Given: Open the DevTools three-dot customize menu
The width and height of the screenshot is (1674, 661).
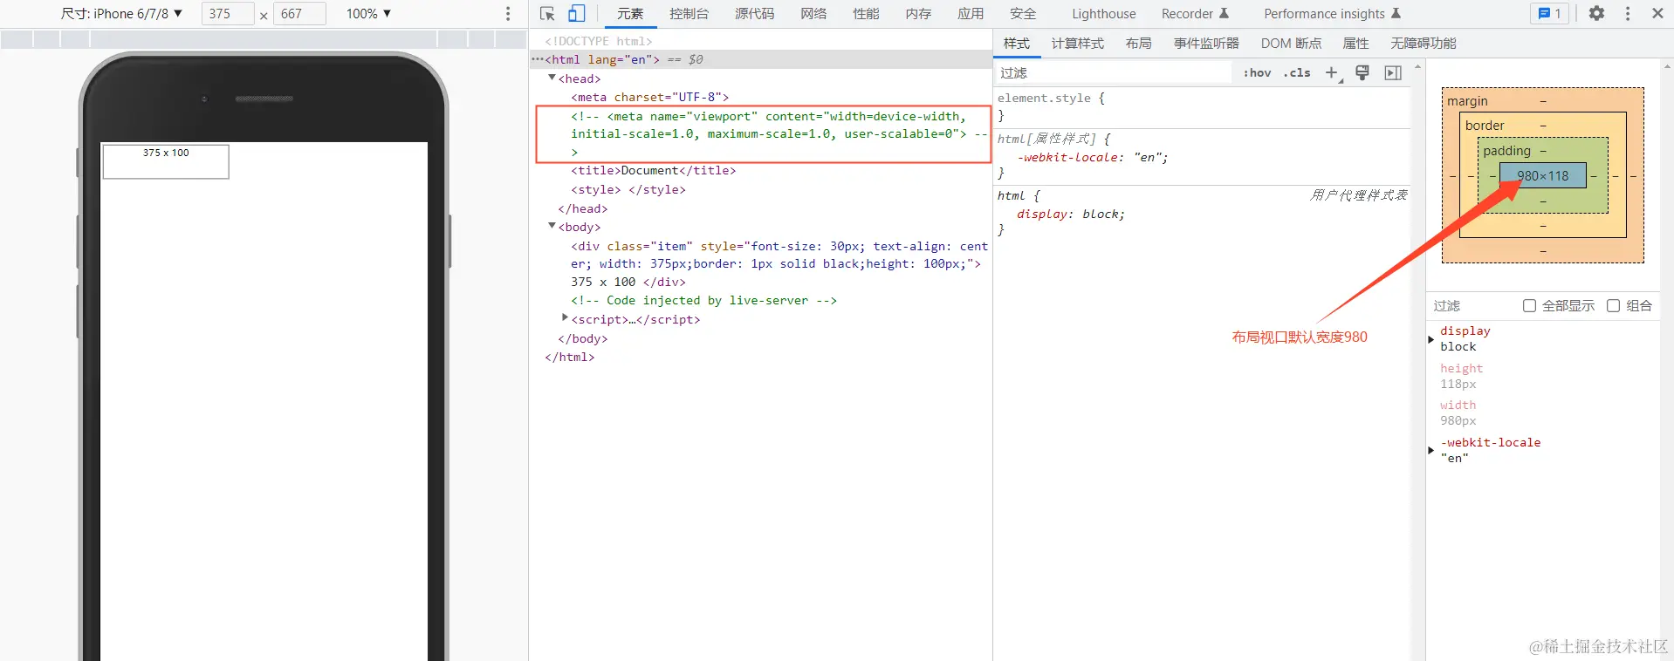Looking at the screenshot, I should (1628, 14).
